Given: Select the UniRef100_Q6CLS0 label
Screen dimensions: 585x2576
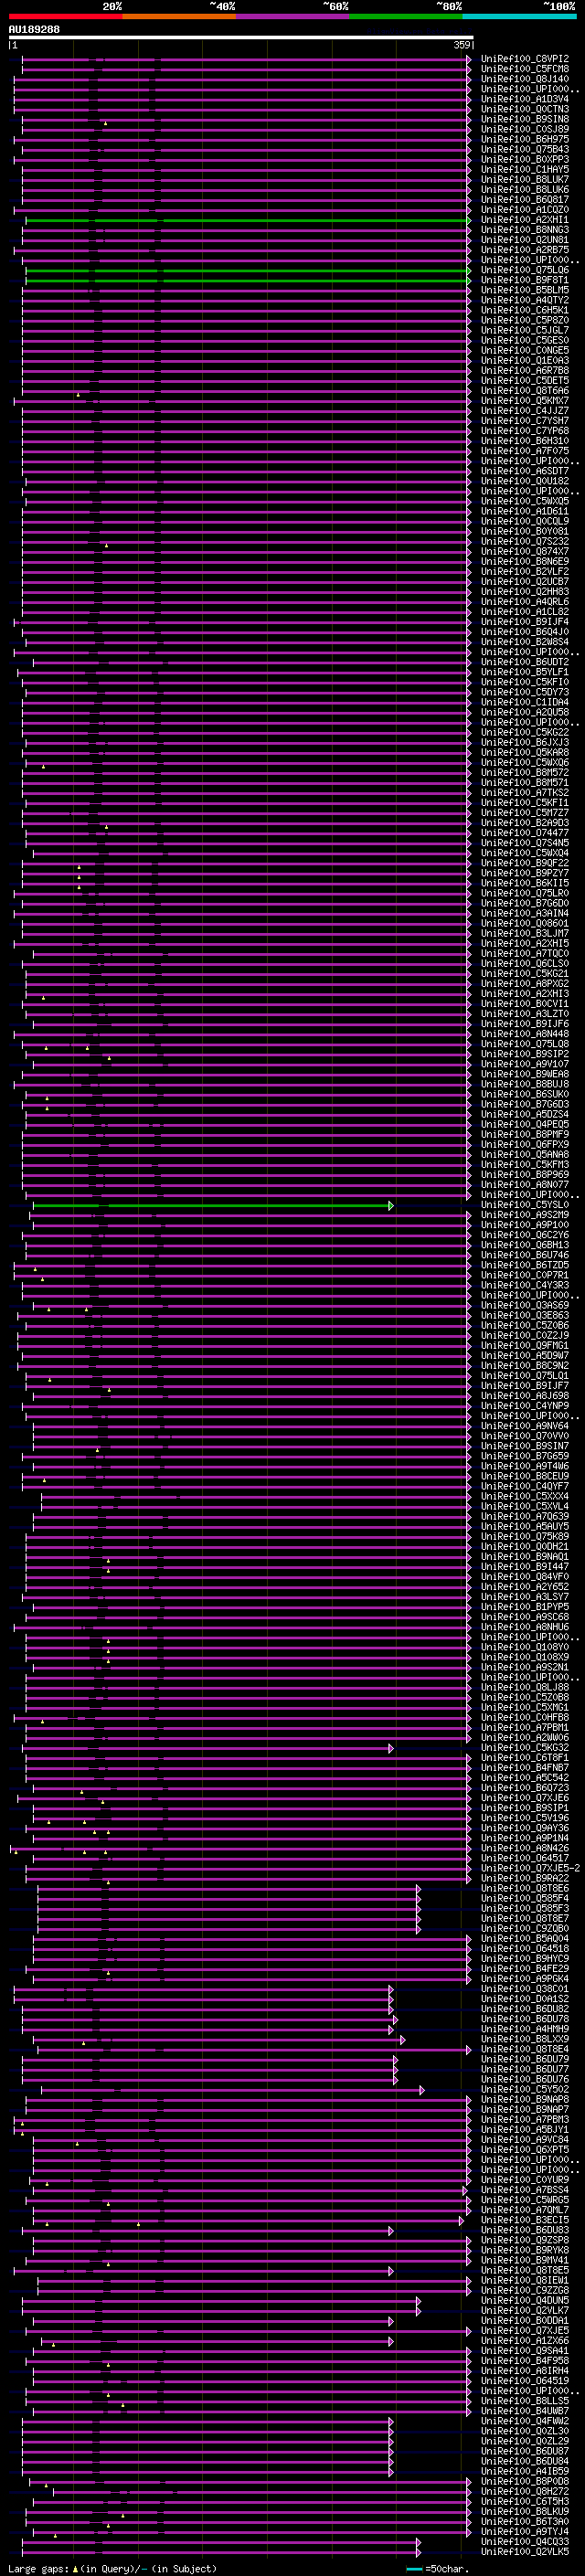Looking at the screenshot, I should pos(525,963).
